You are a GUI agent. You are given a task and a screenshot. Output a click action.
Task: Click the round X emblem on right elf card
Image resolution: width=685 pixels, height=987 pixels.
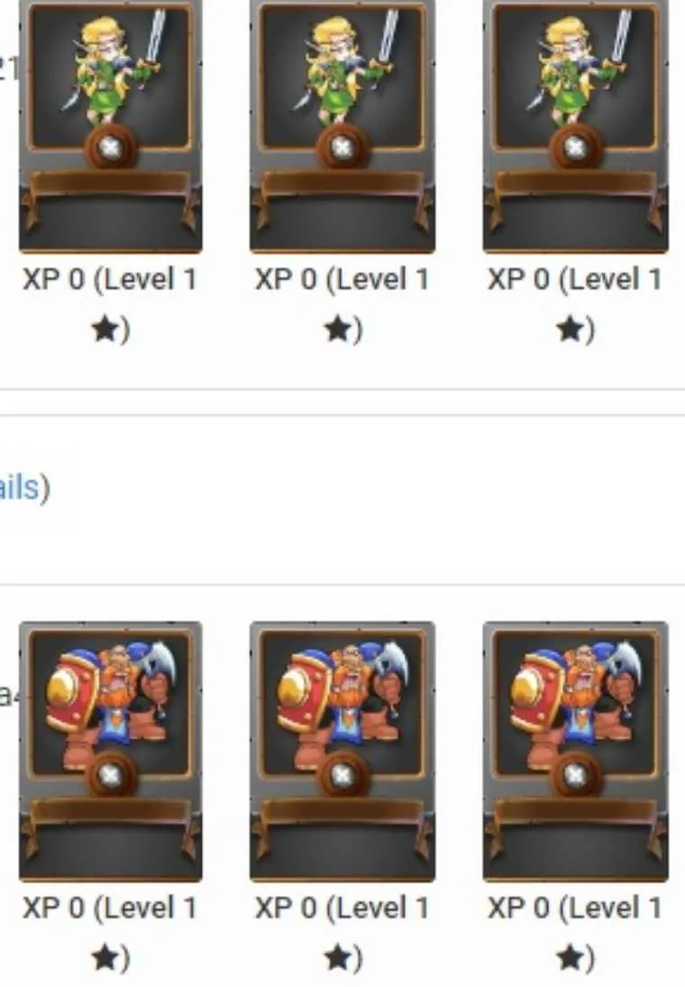575,148
